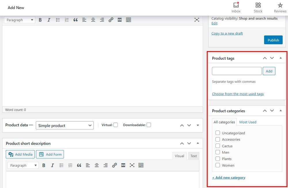This screenshot has width=288, height=188.
Task: Switch short description editor to Text tab
Action: pyautogui.click(x=194, y=156)
